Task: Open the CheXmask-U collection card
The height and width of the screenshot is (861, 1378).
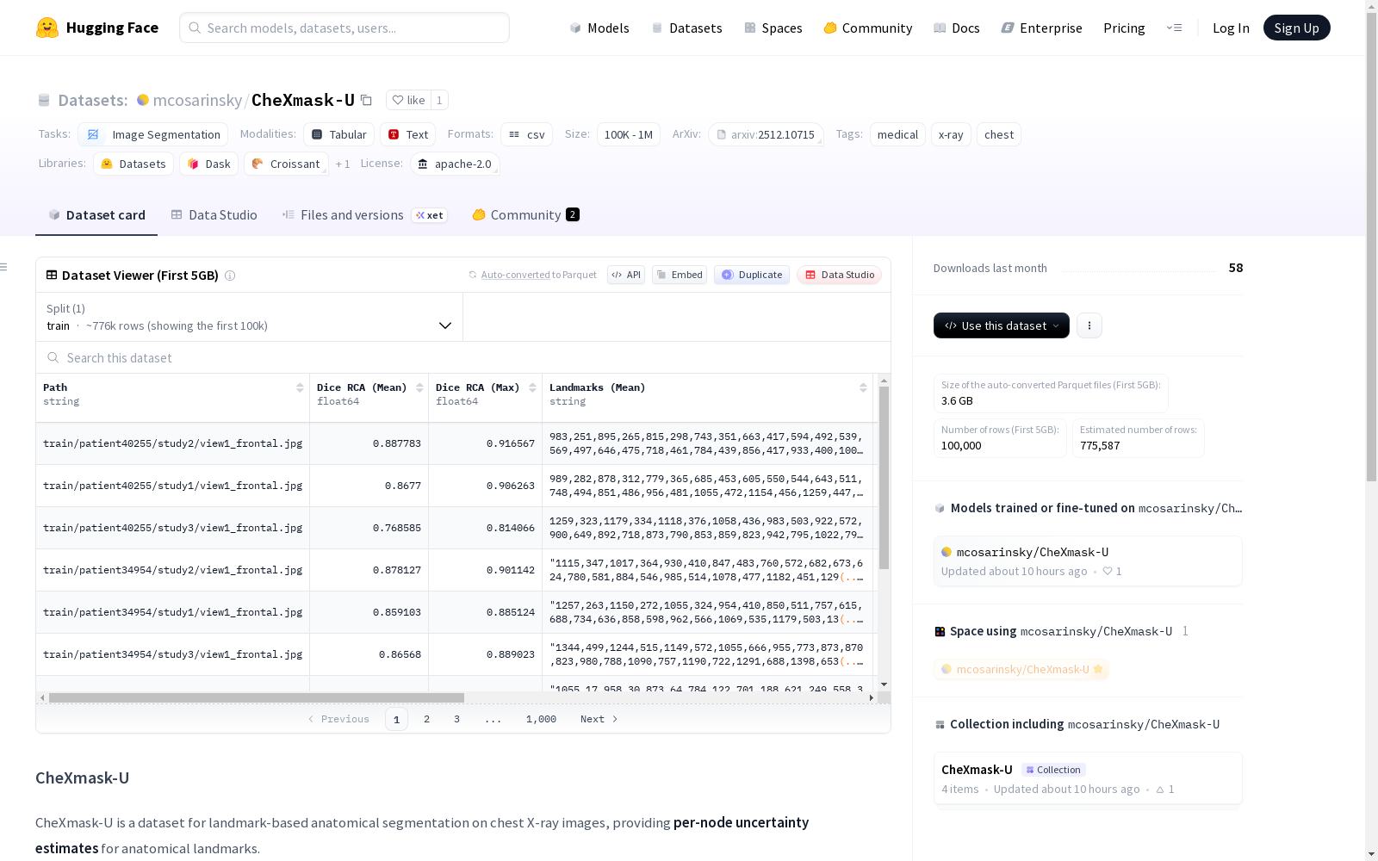Action: 1088,778
